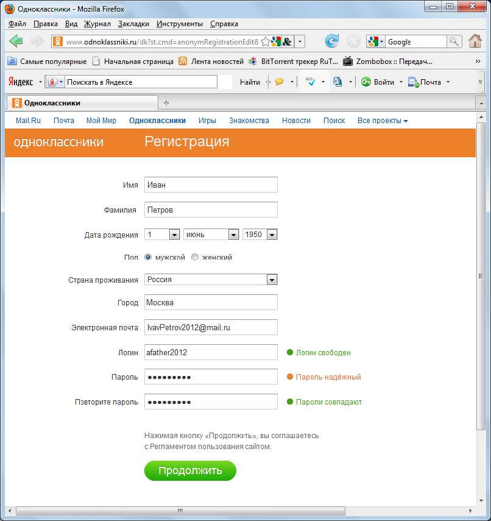Image resolution: width=491 pixels, height=521 pixels.
Task: Select the мужской gender radio button
Action: (x=148, y=257)
